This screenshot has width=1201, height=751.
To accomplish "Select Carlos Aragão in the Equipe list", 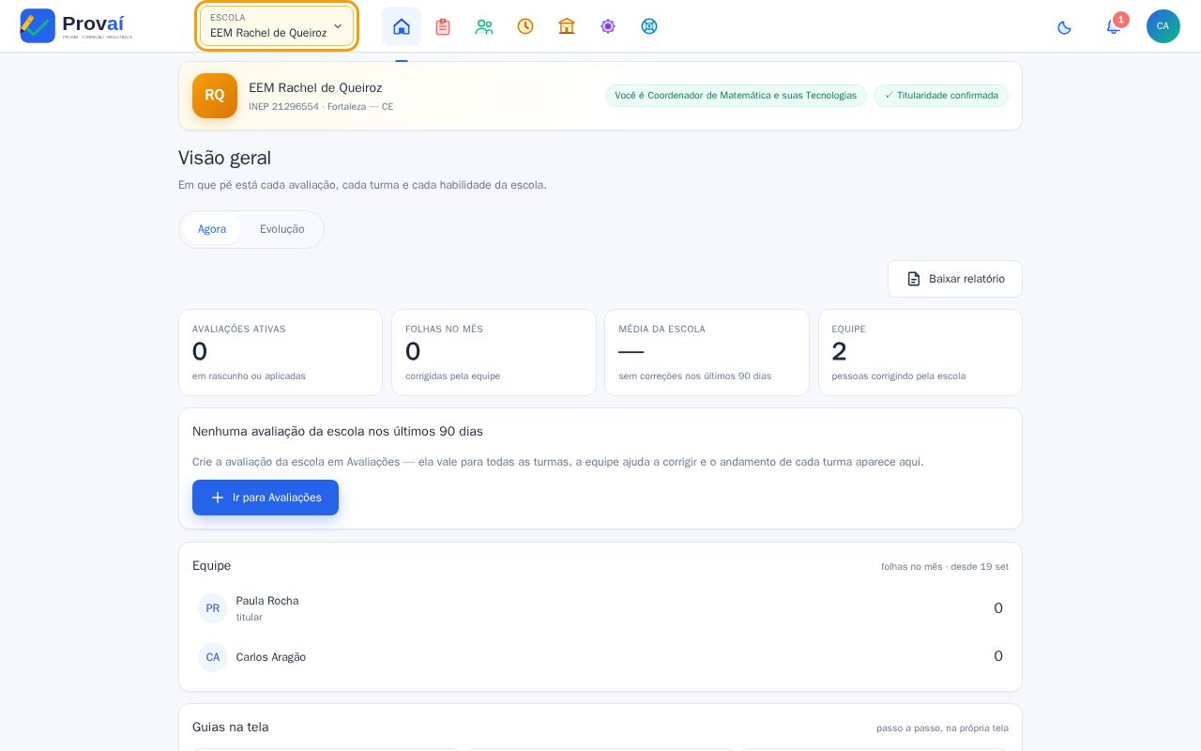I will tap(600, 657).
